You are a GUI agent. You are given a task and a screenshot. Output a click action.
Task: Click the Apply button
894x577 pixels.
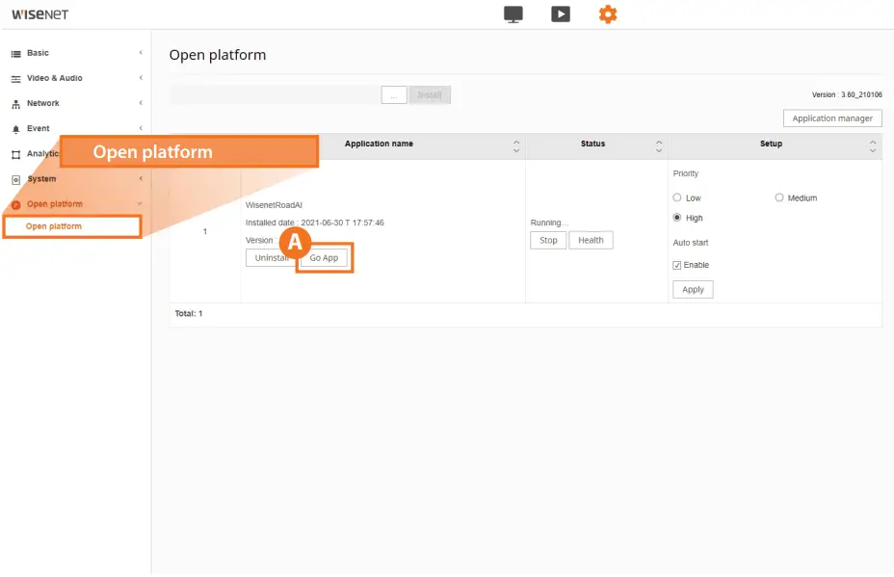point(693,290)
